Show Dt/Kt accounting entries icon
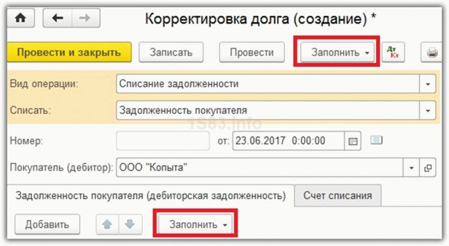This screenshot has height=246, width=449. (393, 52)
